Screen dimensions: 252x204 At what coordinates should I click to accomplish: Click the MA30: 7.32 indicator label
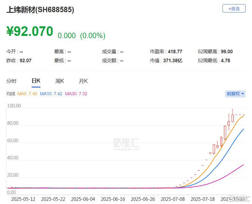click(76, 94)
